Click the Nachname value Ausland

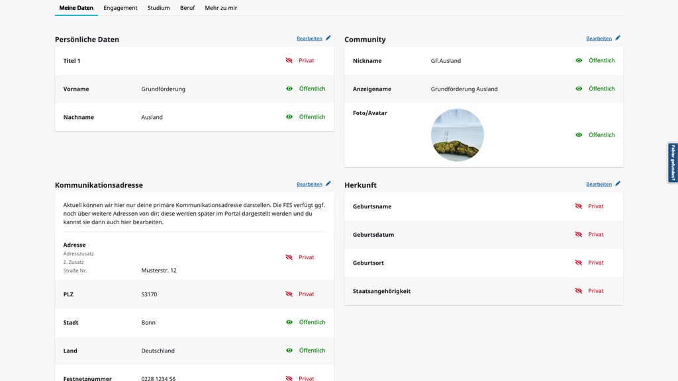tap(152, 117)
